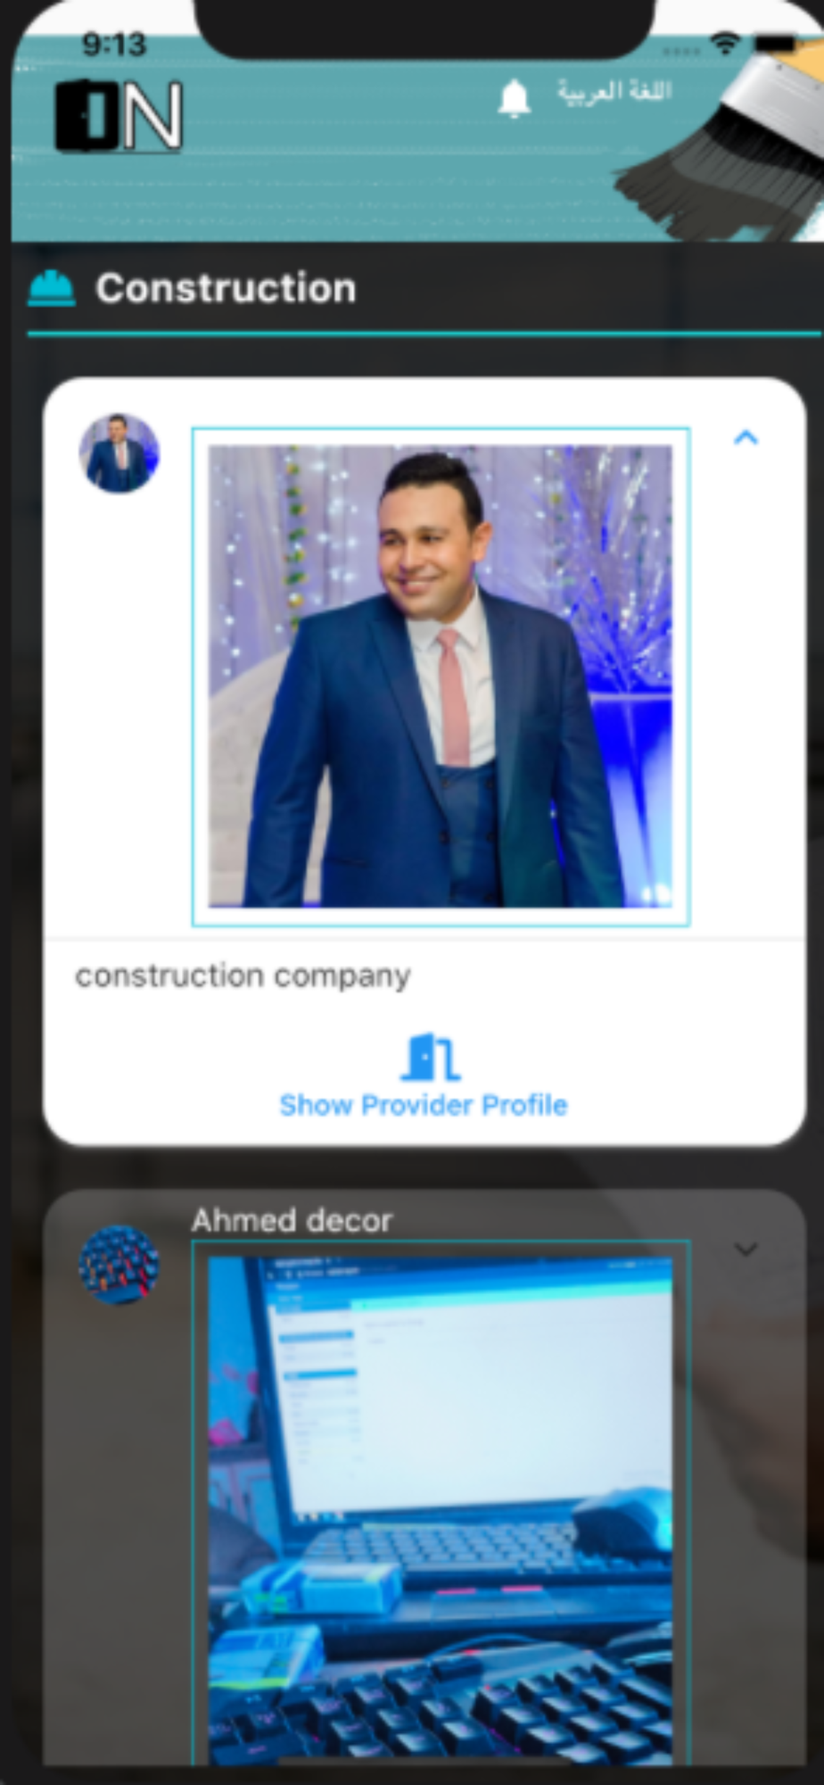Collapse the first provider card chevron
This screenshot has width=824, height=1785.
click(746, 437)
